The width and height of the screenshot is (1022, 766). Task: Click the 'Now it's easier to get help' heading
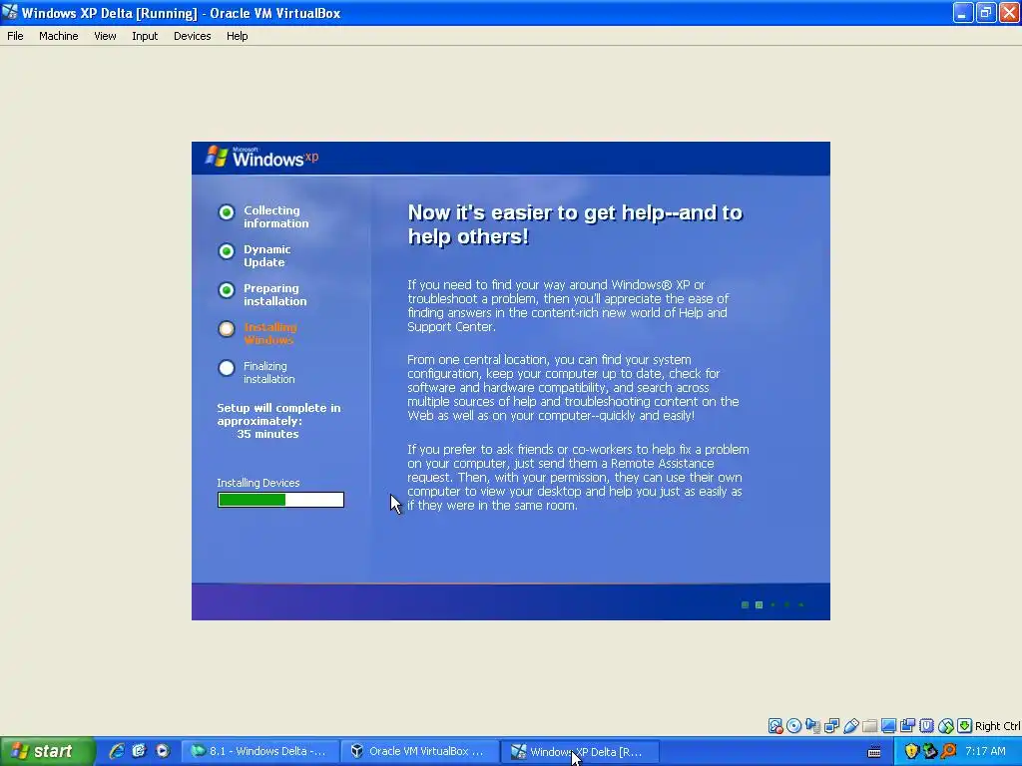pos(575,224)
